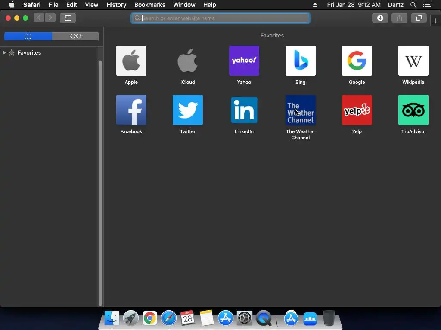
Task: Show the Downloads popover button
Action: pyautogui.click(x=380, y=18)
